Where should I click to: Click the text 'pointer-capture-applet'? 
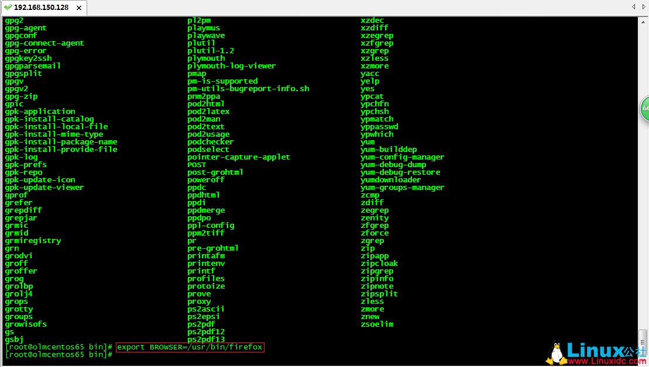[238, 157]
